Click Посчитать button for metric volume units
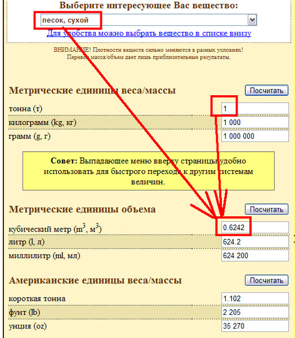Image resolution: width=295 pixels, height=338 pixels. 266,210
